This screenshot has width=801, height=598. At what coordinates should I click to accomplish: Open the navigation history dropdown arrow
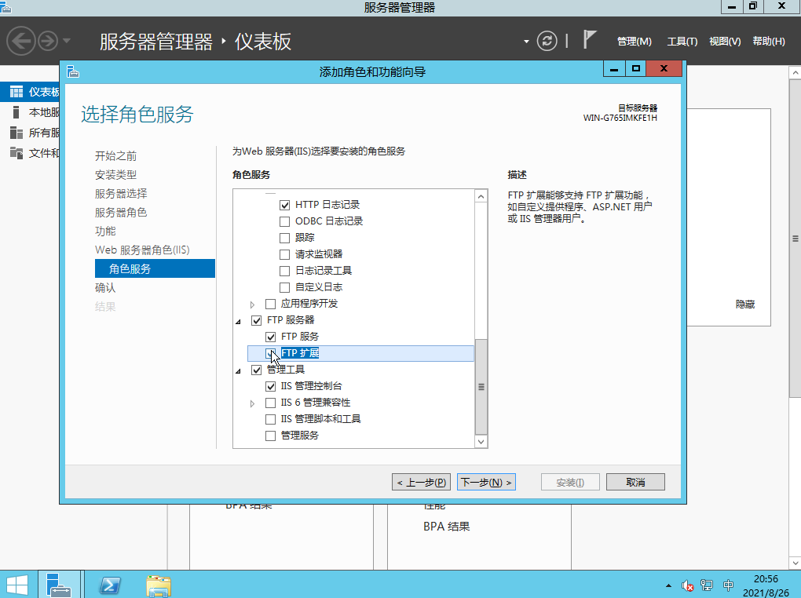tap(67, 41)
